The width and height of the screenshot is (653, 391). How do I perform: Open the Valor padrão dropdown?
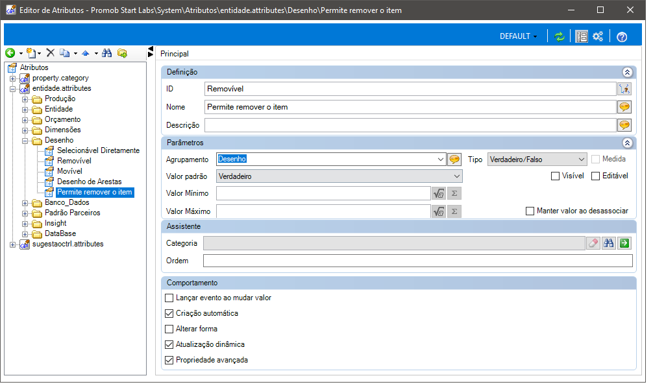click(457, 176)
